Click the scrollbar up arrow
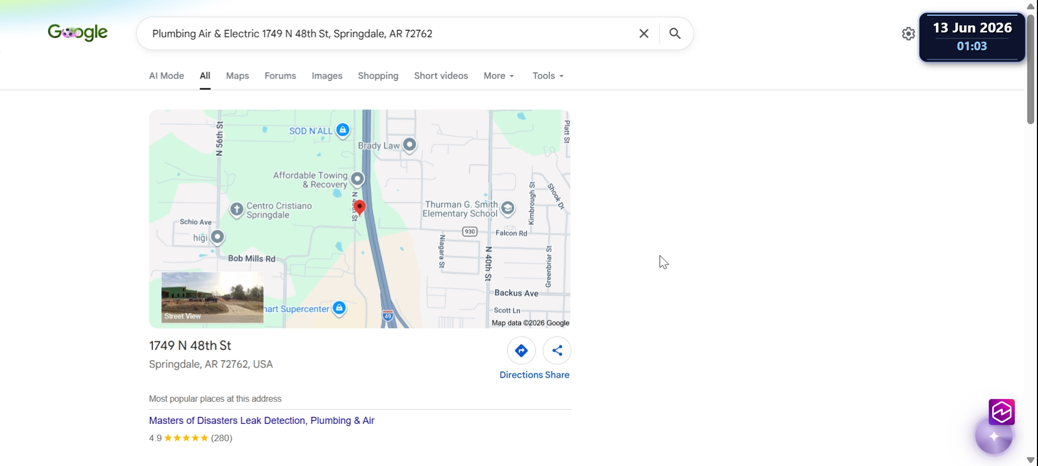The height and width of the screenshot is (466, 1038). [1030, 6]
